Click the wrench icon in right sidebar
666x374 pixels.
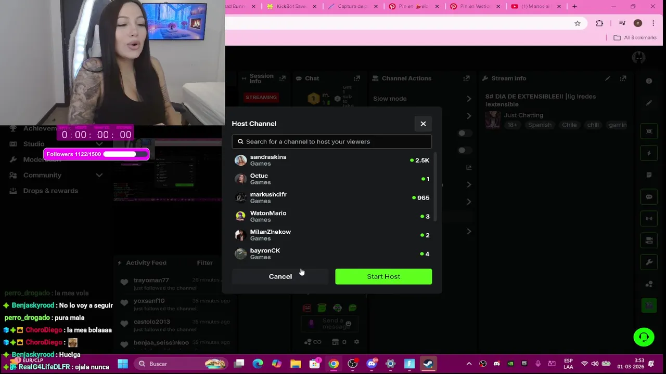tap(649, 262)
